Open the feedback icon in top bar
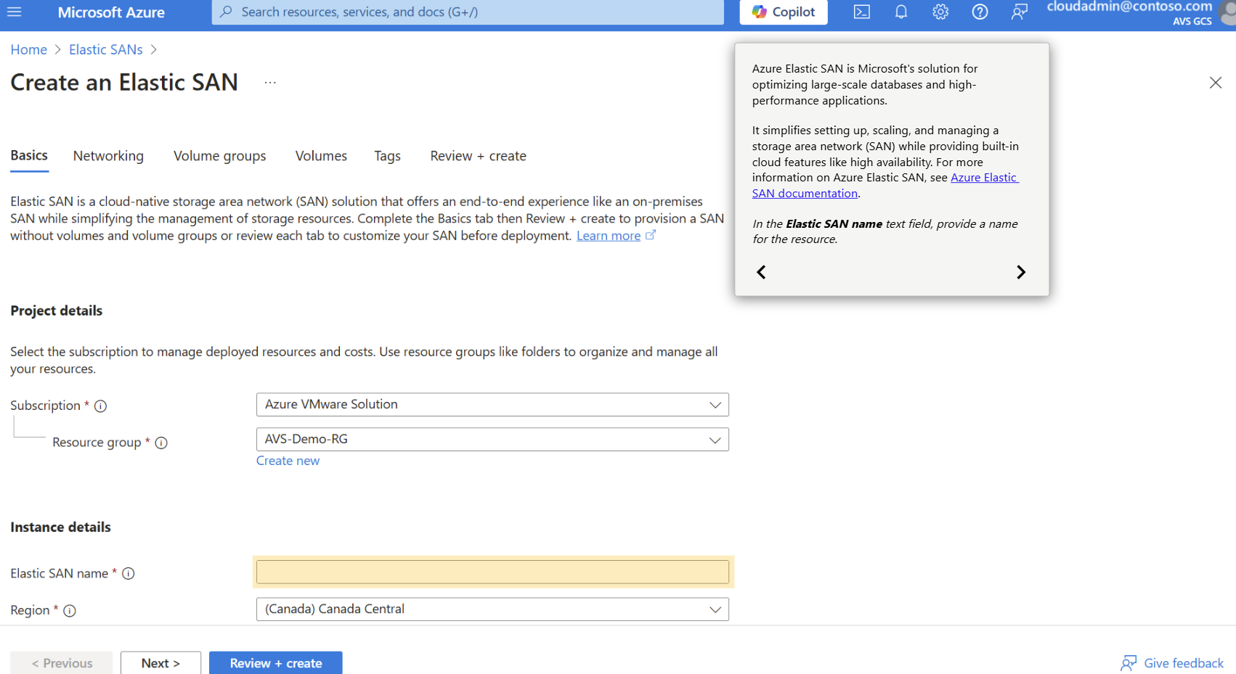The height and width of the screenshot is (674, 1236). (x=1020, y=12)
